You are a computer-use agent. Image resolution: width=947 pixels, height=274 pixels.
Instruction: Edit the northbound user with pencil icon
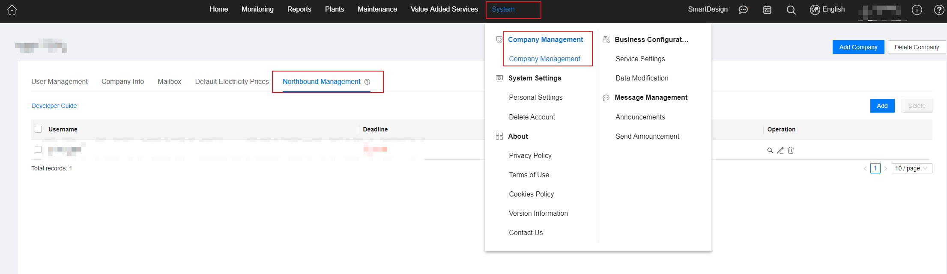780,150
